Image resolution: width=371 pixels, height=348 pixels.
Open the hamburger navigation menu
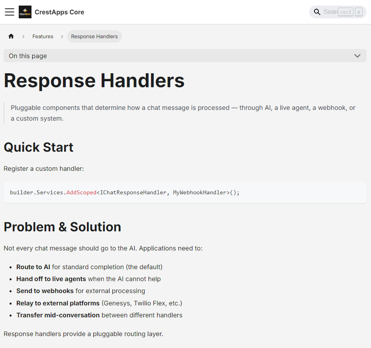[10, 12]
